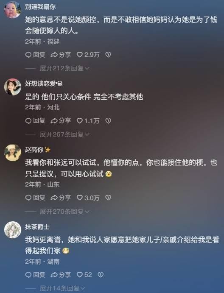The image size is (224, 293).
Task: Open username 抹茶爵士
Action: (37, 227)
